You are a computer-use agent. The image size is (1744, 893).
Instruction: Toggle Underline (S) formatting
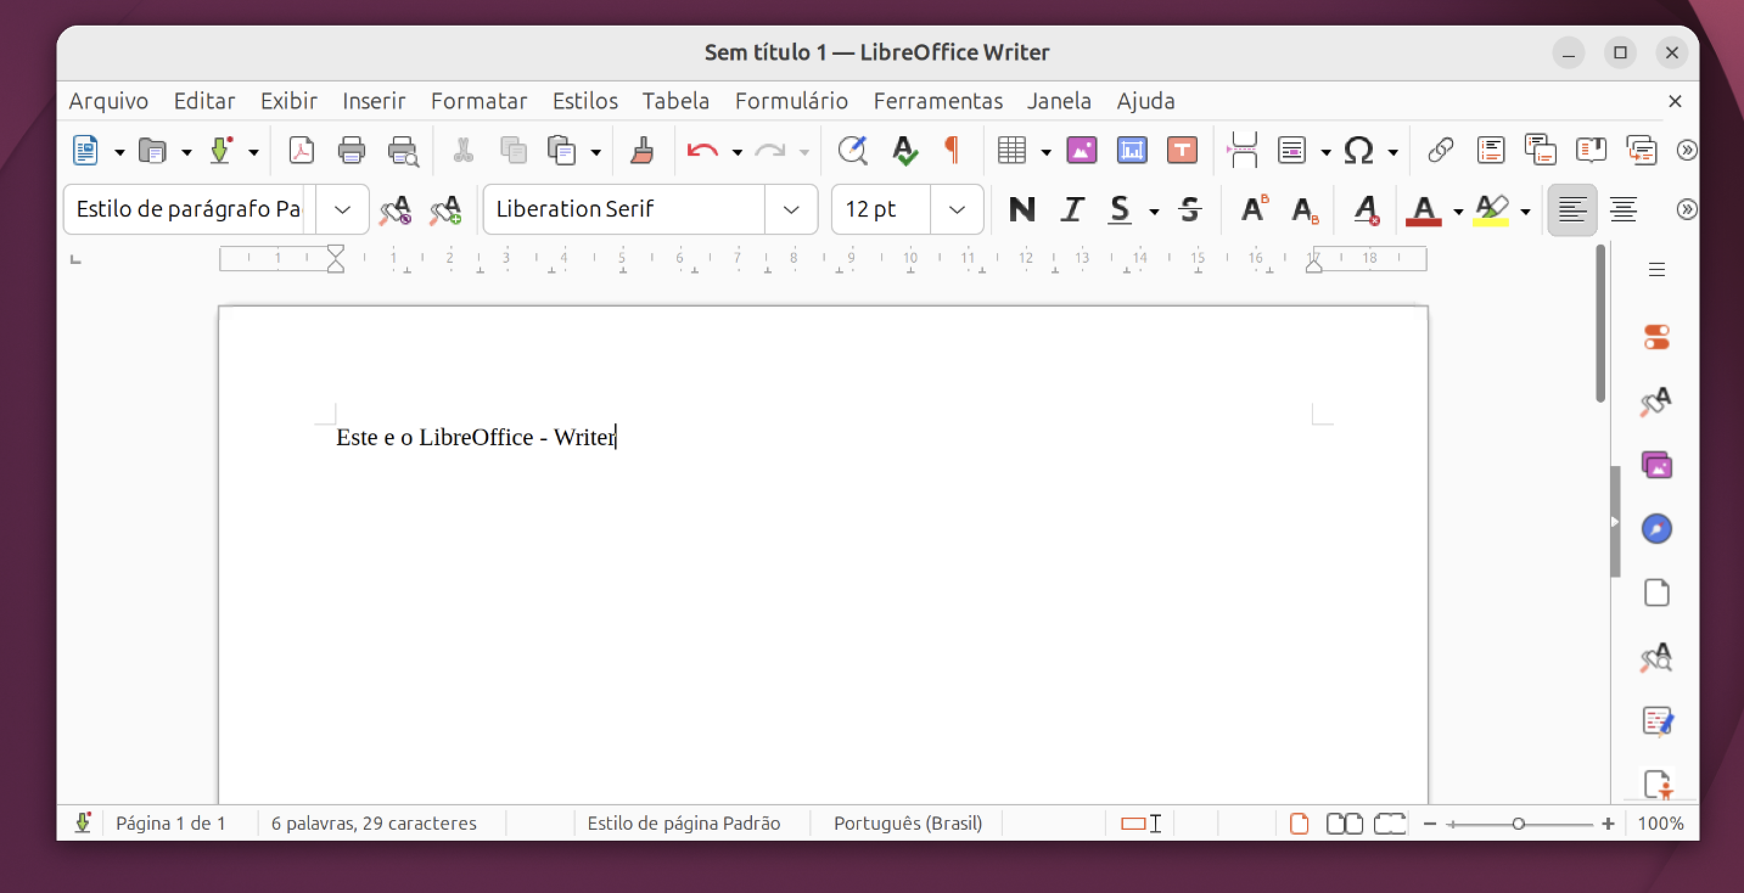[1120, 210]
